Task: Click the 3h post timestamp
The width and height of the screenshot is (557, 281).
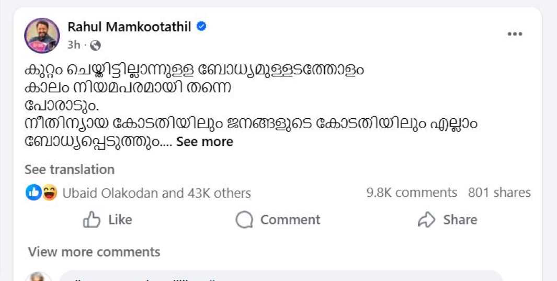Action: coord(74,45)
